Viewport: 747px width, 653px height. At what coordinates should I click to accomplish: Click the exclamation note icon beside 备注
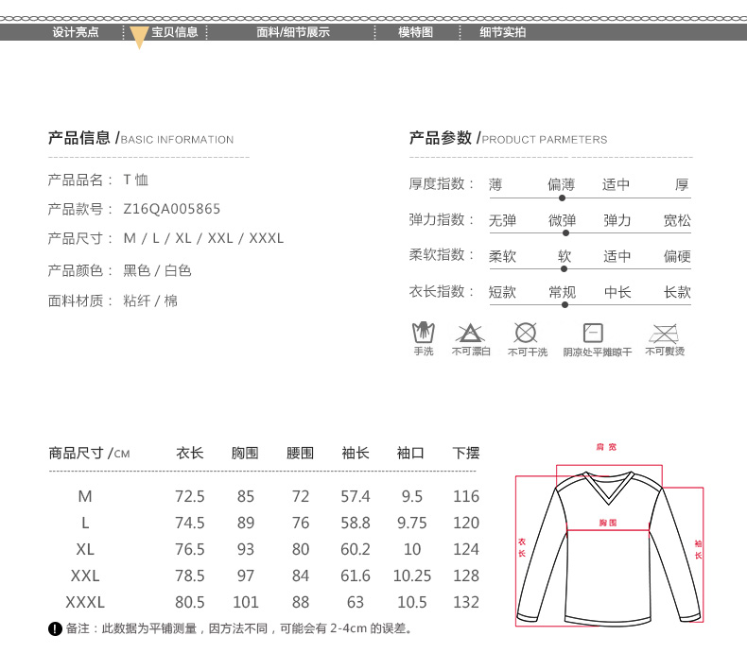coord(54,629)
